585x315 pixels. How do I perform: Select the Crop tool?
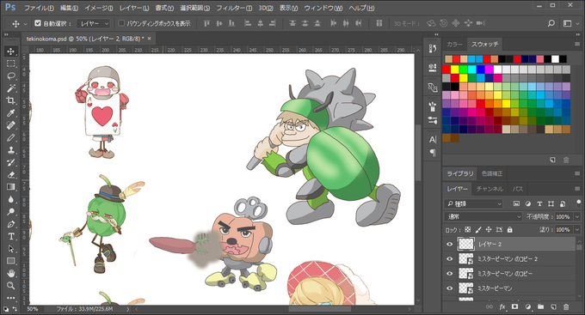pos(11,100)
